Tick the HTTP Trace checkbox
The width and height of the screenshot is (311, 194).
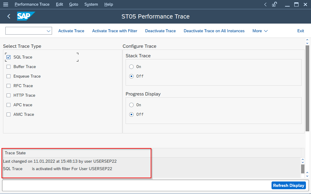[8, 96]
